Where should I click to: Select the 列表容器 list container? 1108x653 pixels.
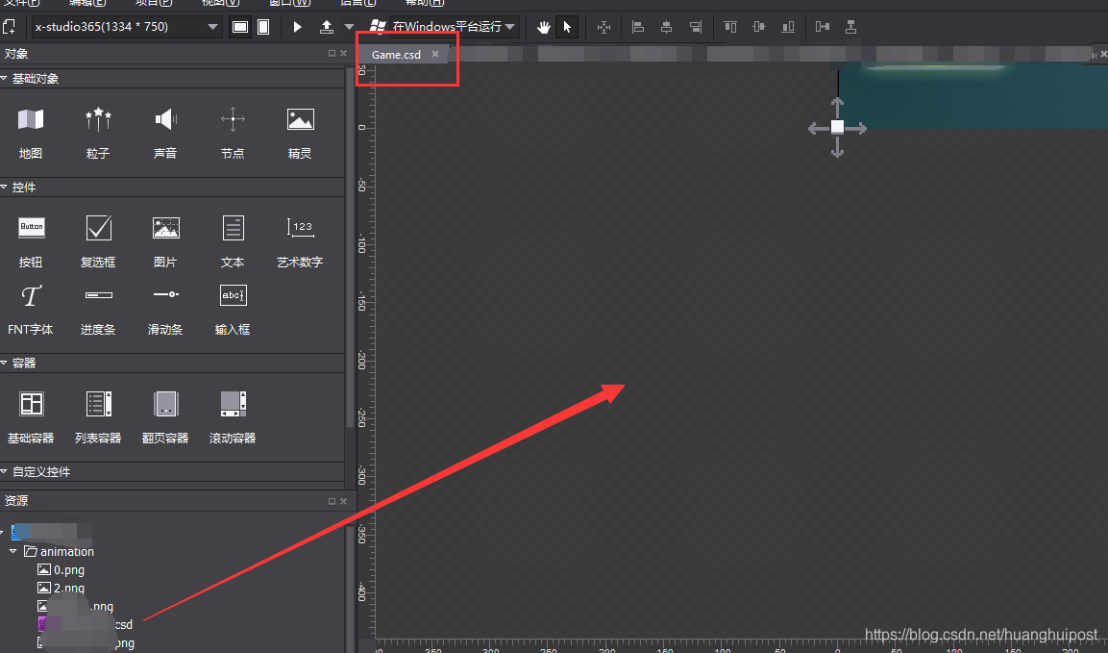(97, 417)
